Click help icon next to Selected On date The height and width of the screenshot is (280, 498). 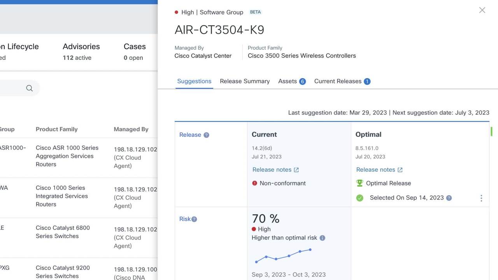[x=449, y=198]
